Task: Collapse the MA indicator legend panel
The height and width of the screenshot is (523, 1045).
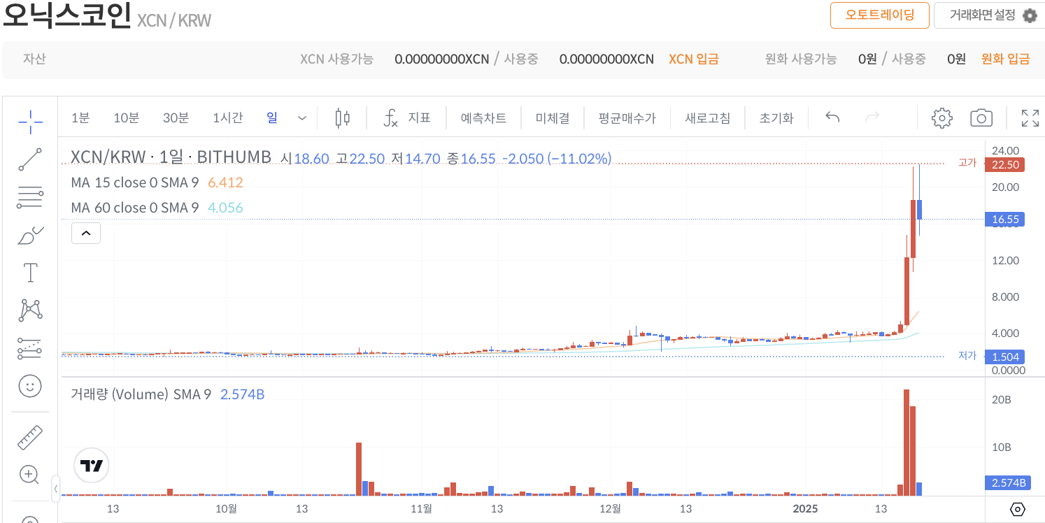Action: pyautogui.click(x=85, y=233)
